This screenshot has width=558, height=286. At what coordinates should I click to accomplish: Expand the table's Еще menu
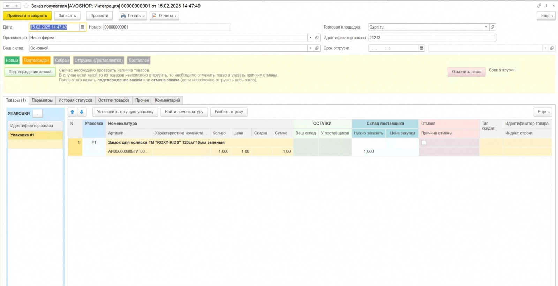[x=543, y=112]
